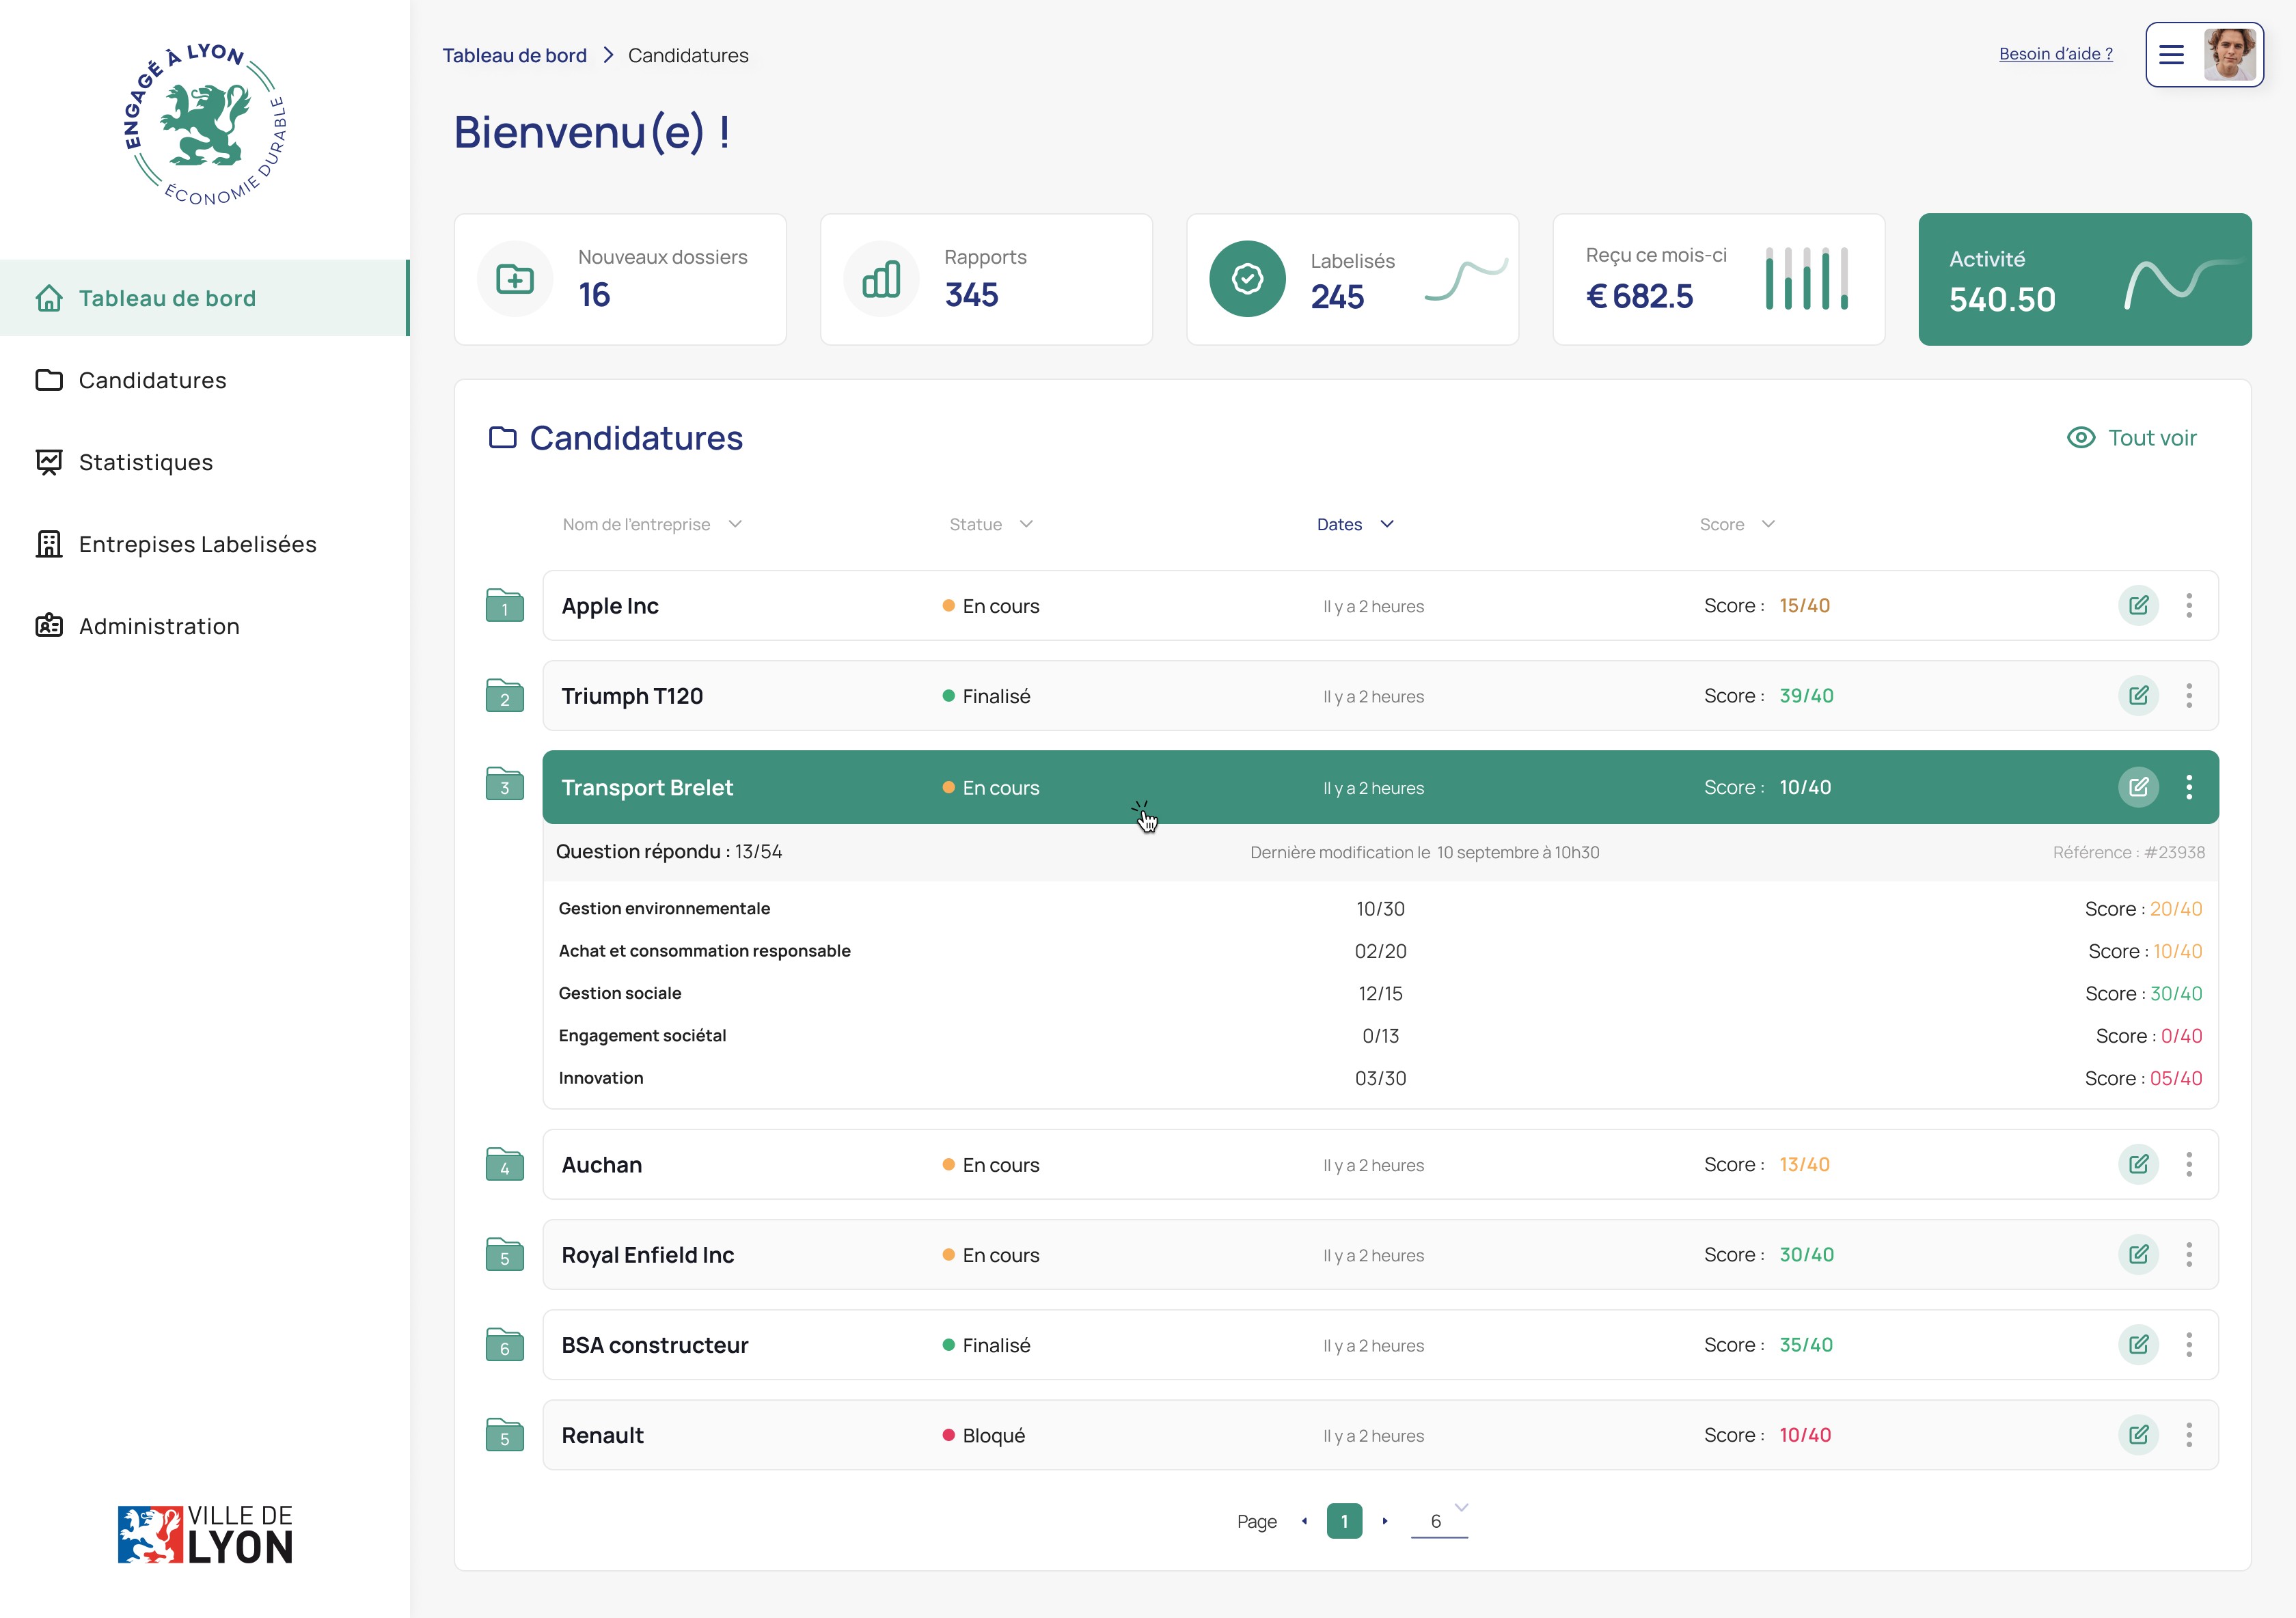Click Tableau de bord breadcrumb link
This screenshot has height=1618, width=2296.
514,56
